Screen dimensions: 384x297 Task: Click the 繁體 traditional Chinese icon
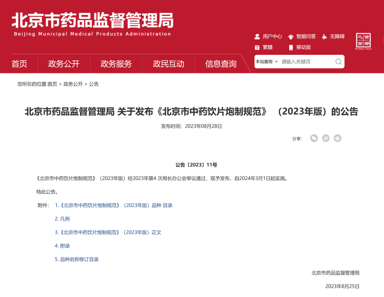coord(257,47)
